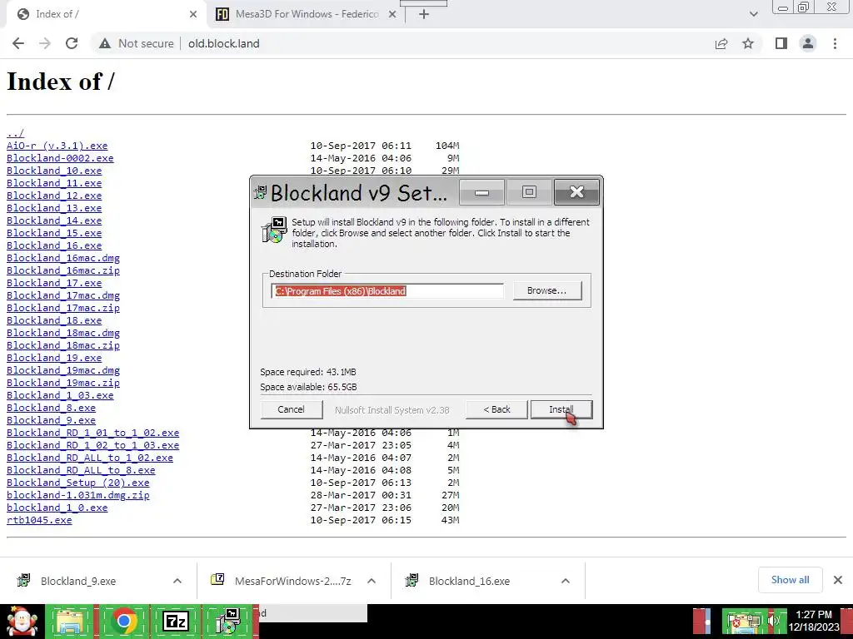Viewport: 853px width, 639px height.
Task: Go back to the previous browser page
Action: click(18, 43)
